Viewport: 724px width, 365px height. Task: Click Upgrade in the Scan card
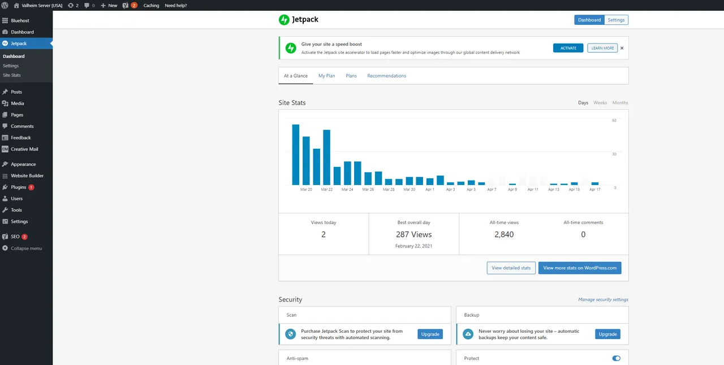click(430, 334)
